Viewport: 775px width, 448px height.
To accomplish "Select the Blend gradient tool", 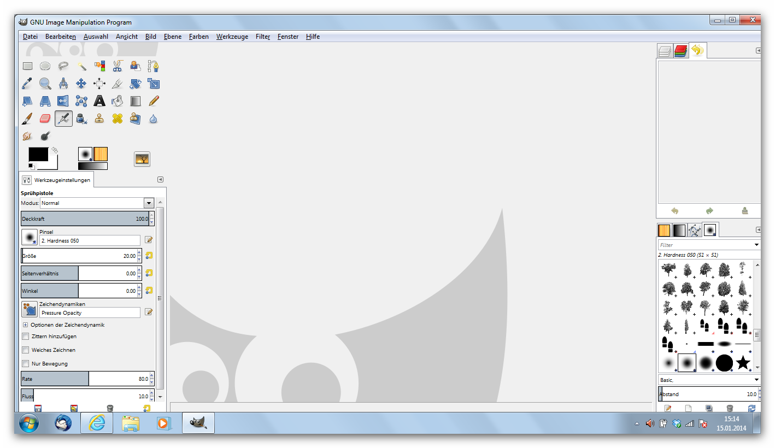I will coord(136,101).
